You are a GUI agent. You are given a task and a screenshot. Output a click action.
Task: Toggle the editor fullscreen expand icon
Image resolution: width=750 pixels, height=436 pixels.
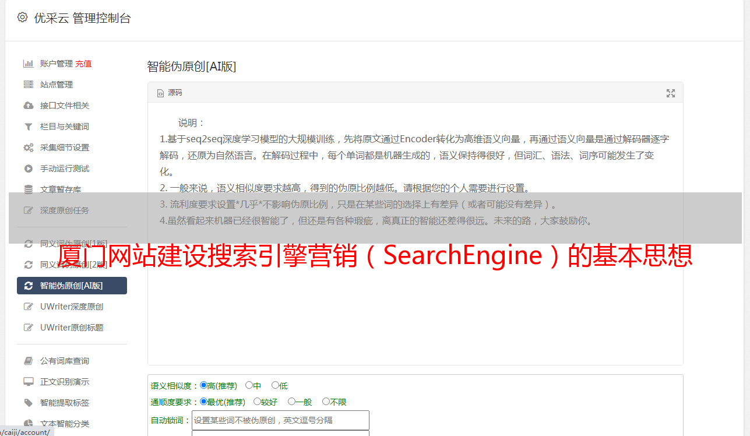[671, 93]
